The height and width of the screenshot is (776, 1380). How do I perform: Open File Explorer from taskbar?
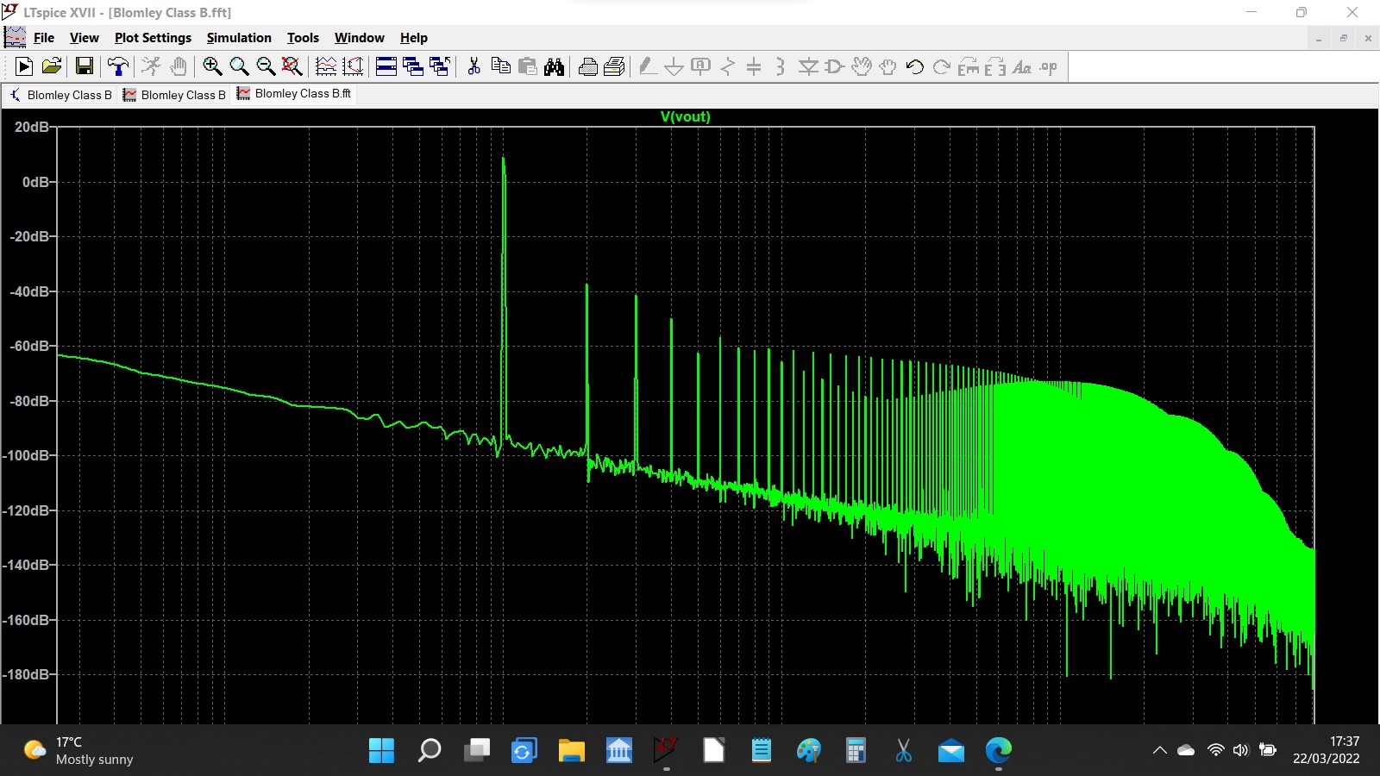coord(571,750)
